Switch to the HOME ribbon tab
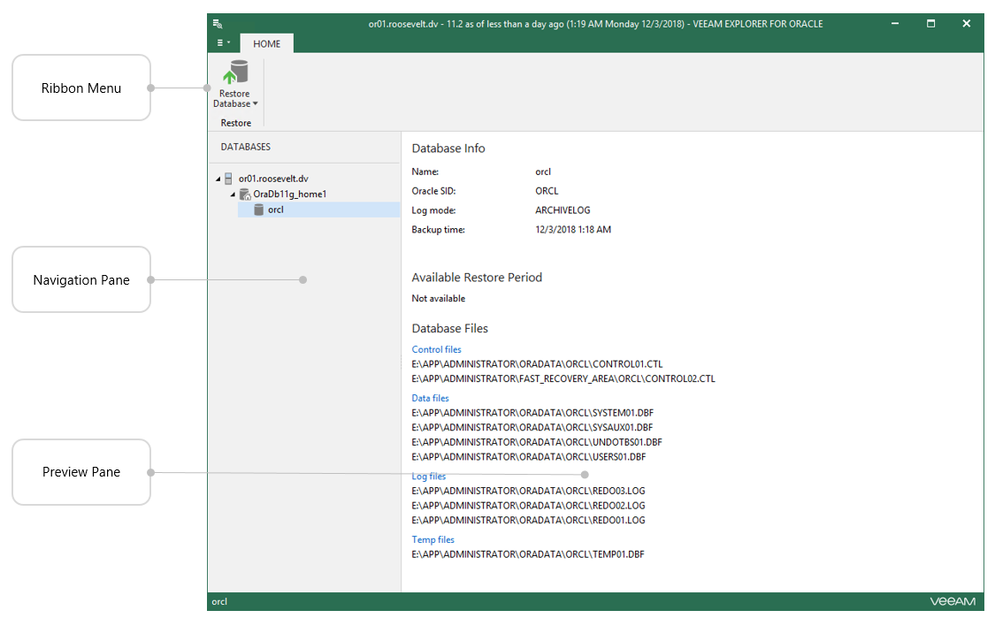 (x=266, y=44)
